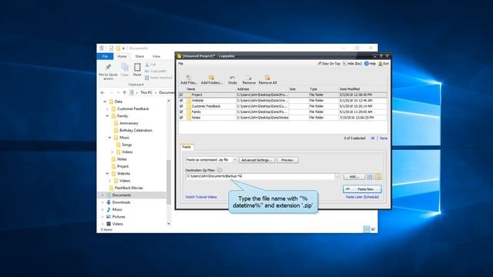The height and width of the screenshot is (277, 493).
Task: Uncheck the Customer Feedback row checkbox
Action: pos(181,106)
